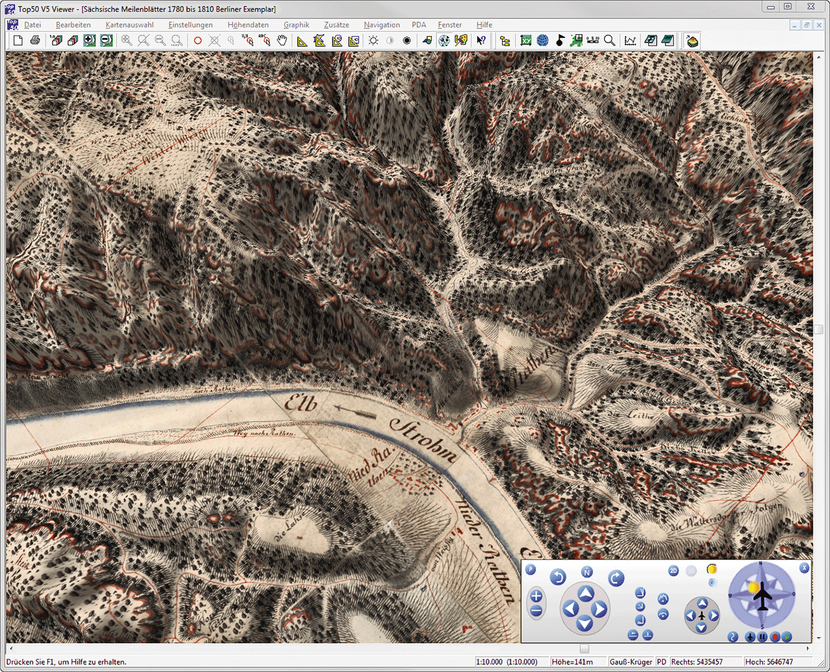Toggle the sun lighting button
The width and height of the screenshot is (830, 672).
coord(711,568)
